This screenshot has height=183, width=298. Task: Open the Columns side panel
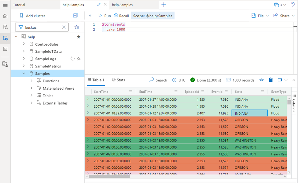tap(294, 103)
